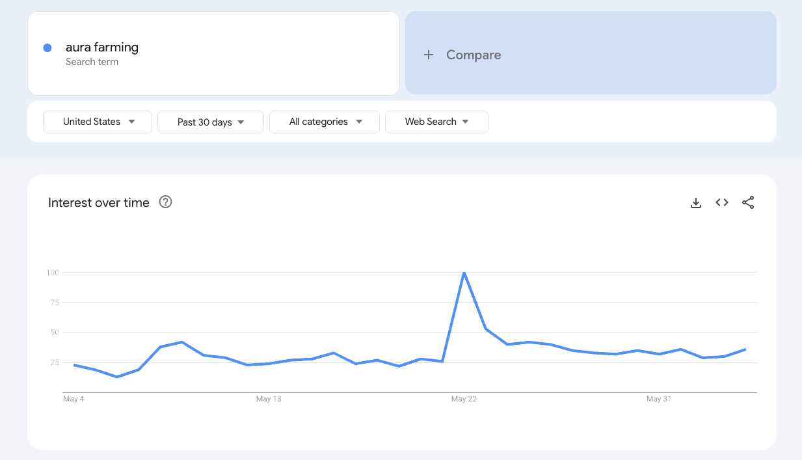Open the United States region dropdown

pyautogui.click(x=98, y=122)
